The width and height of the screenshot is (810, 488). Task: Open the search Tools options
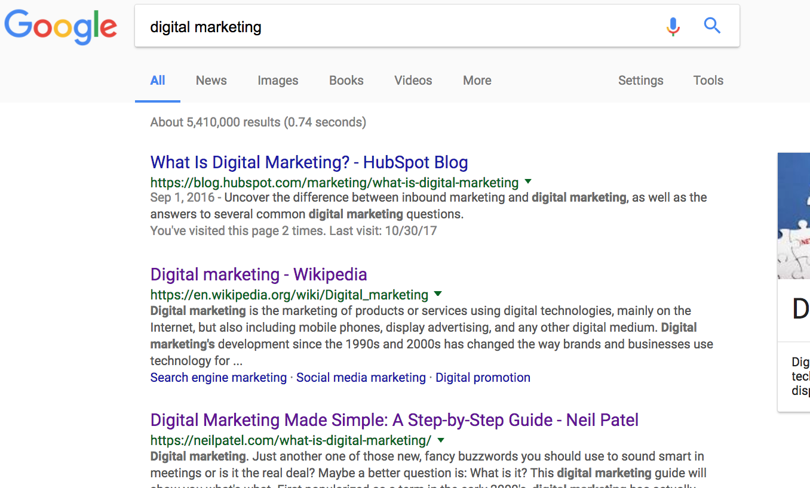(x=708, y=81)
